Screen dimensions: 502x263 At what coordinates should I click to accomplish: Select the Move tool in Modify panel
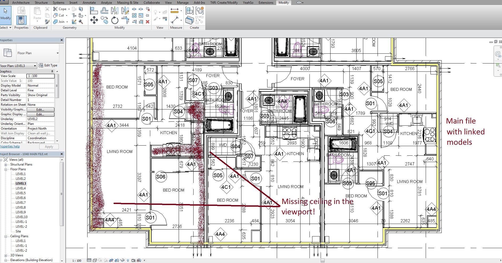pyautogui.click(x=94, y=20)
